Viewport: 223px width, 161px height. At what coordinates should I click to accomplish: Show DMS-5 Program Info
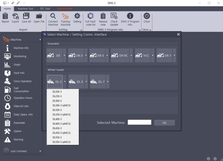click(130, 19)
